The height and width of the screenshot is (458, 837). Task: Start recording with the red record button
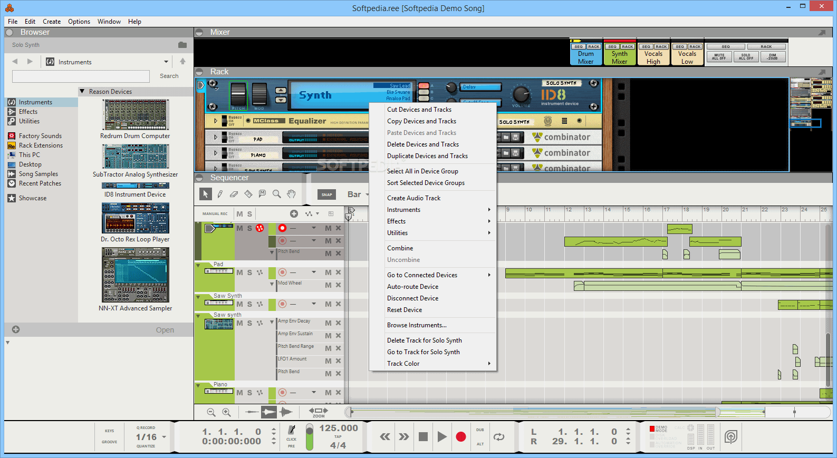click(461, 436)
